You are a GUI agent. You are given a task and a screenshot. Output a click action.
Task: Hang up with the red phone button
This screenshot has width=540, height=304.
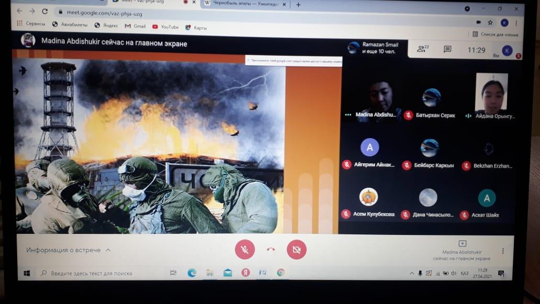point(271,250)
